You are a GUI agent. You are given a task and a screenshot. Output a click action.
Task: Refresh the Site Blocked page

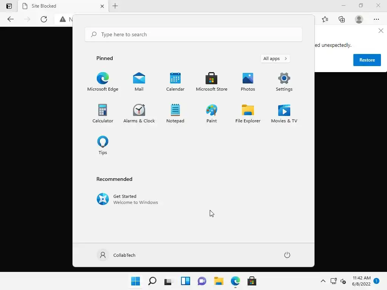point(44,19)
